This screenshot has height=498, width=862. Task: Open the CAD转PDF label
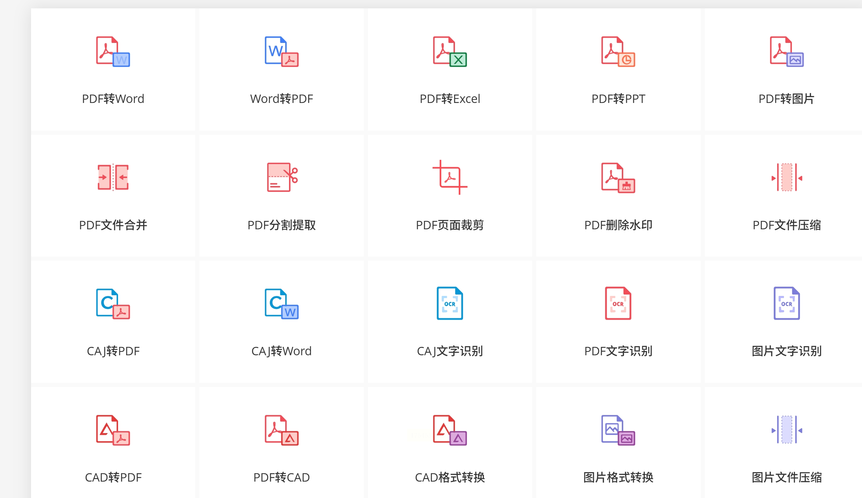coord(113,477)
